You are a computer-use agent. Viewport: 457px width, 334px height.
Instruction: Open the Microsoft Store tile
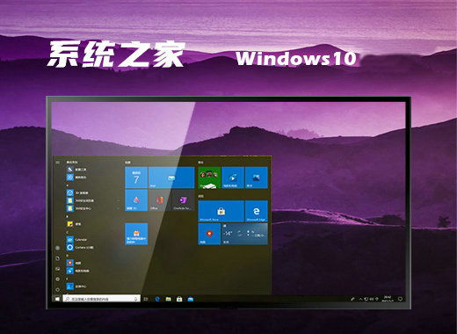coord(221,211)
